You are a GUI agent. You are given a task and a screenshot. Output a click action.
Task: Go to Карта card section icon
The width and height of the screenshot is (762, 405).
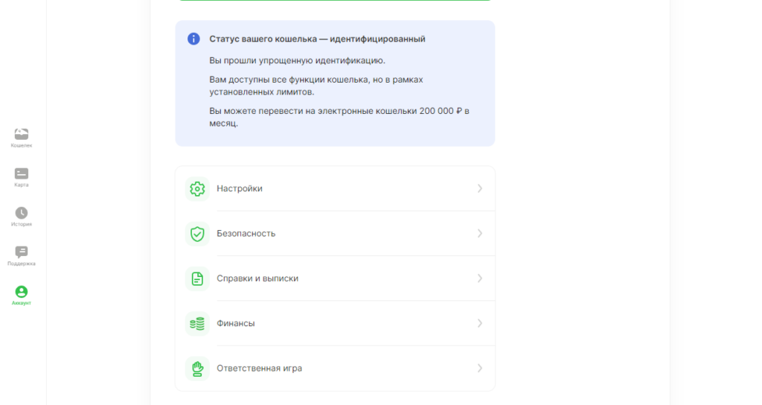[22, 173]
